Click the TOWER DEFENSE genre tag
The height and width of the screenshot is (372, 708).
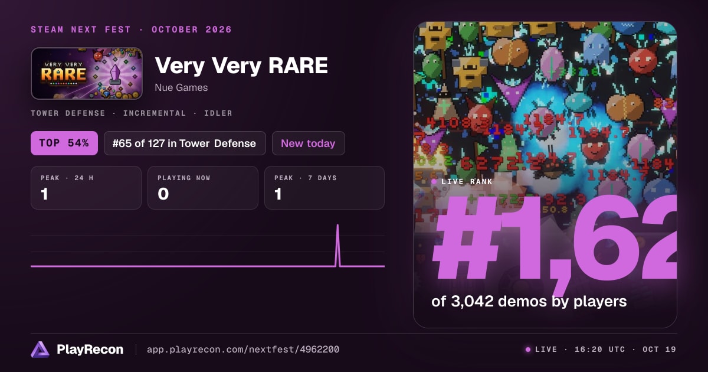(x=68, y=113)
